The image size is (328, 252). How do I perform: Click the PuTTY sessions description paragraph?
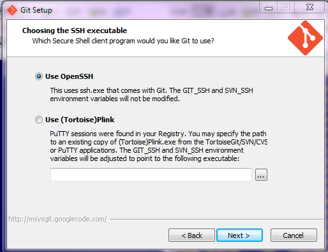coord(158,146)
